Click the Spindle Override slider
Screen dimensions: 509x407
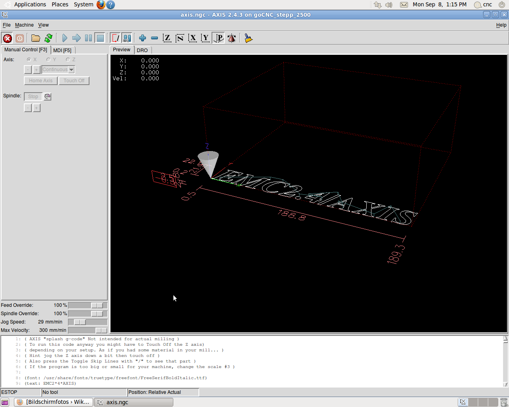tap(88, 314)
